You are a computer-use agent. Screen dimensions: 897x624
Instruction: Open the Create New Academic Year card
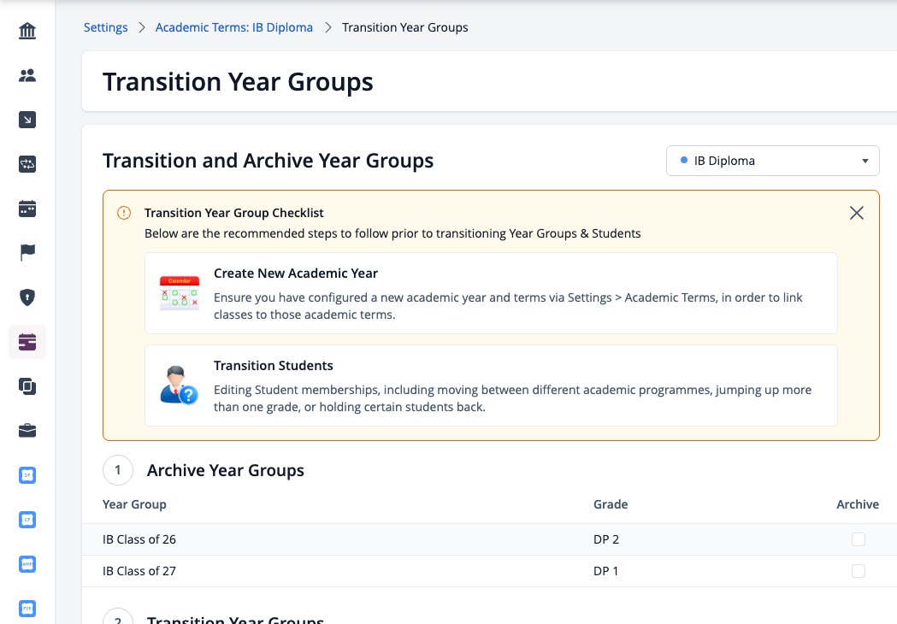tap(491, 293)
